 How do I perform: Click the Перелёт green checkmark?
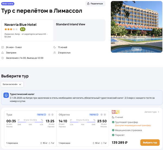point(113,135)
